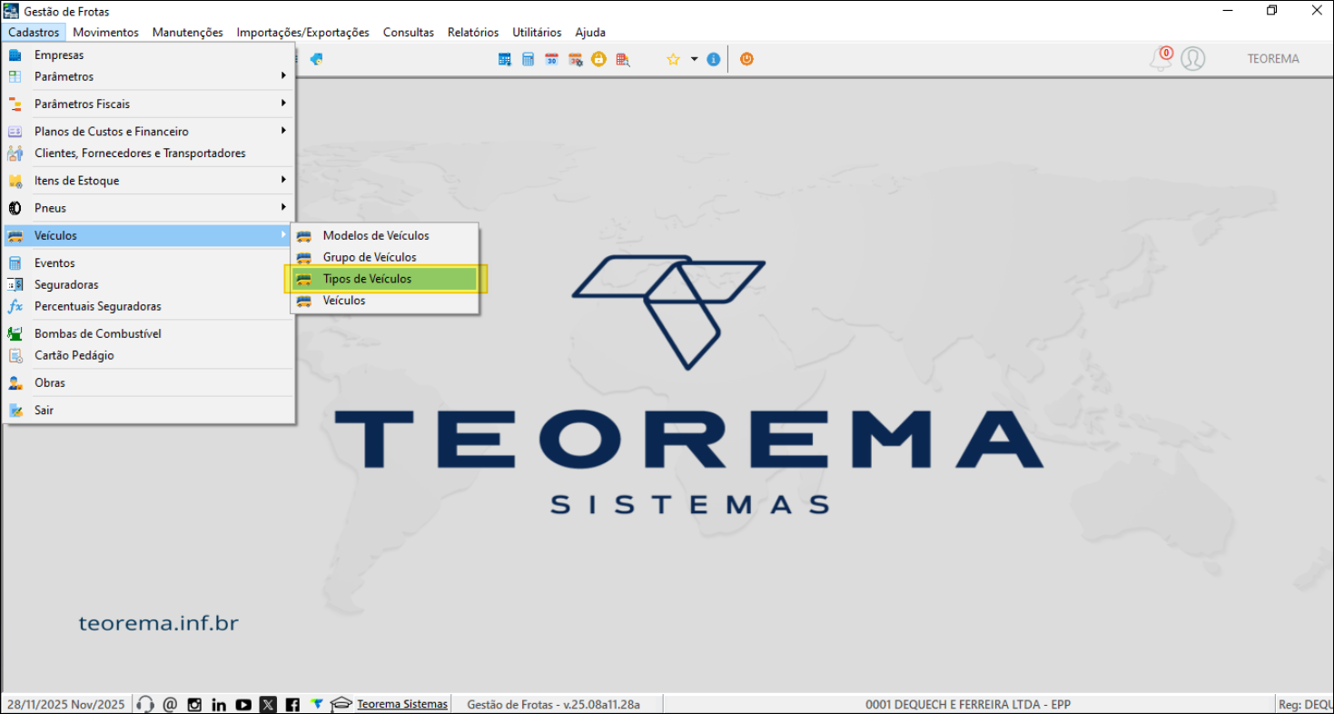Click the favorites star icon
The width and height of the screenshot is (1334, 714).
coord(673,59)
